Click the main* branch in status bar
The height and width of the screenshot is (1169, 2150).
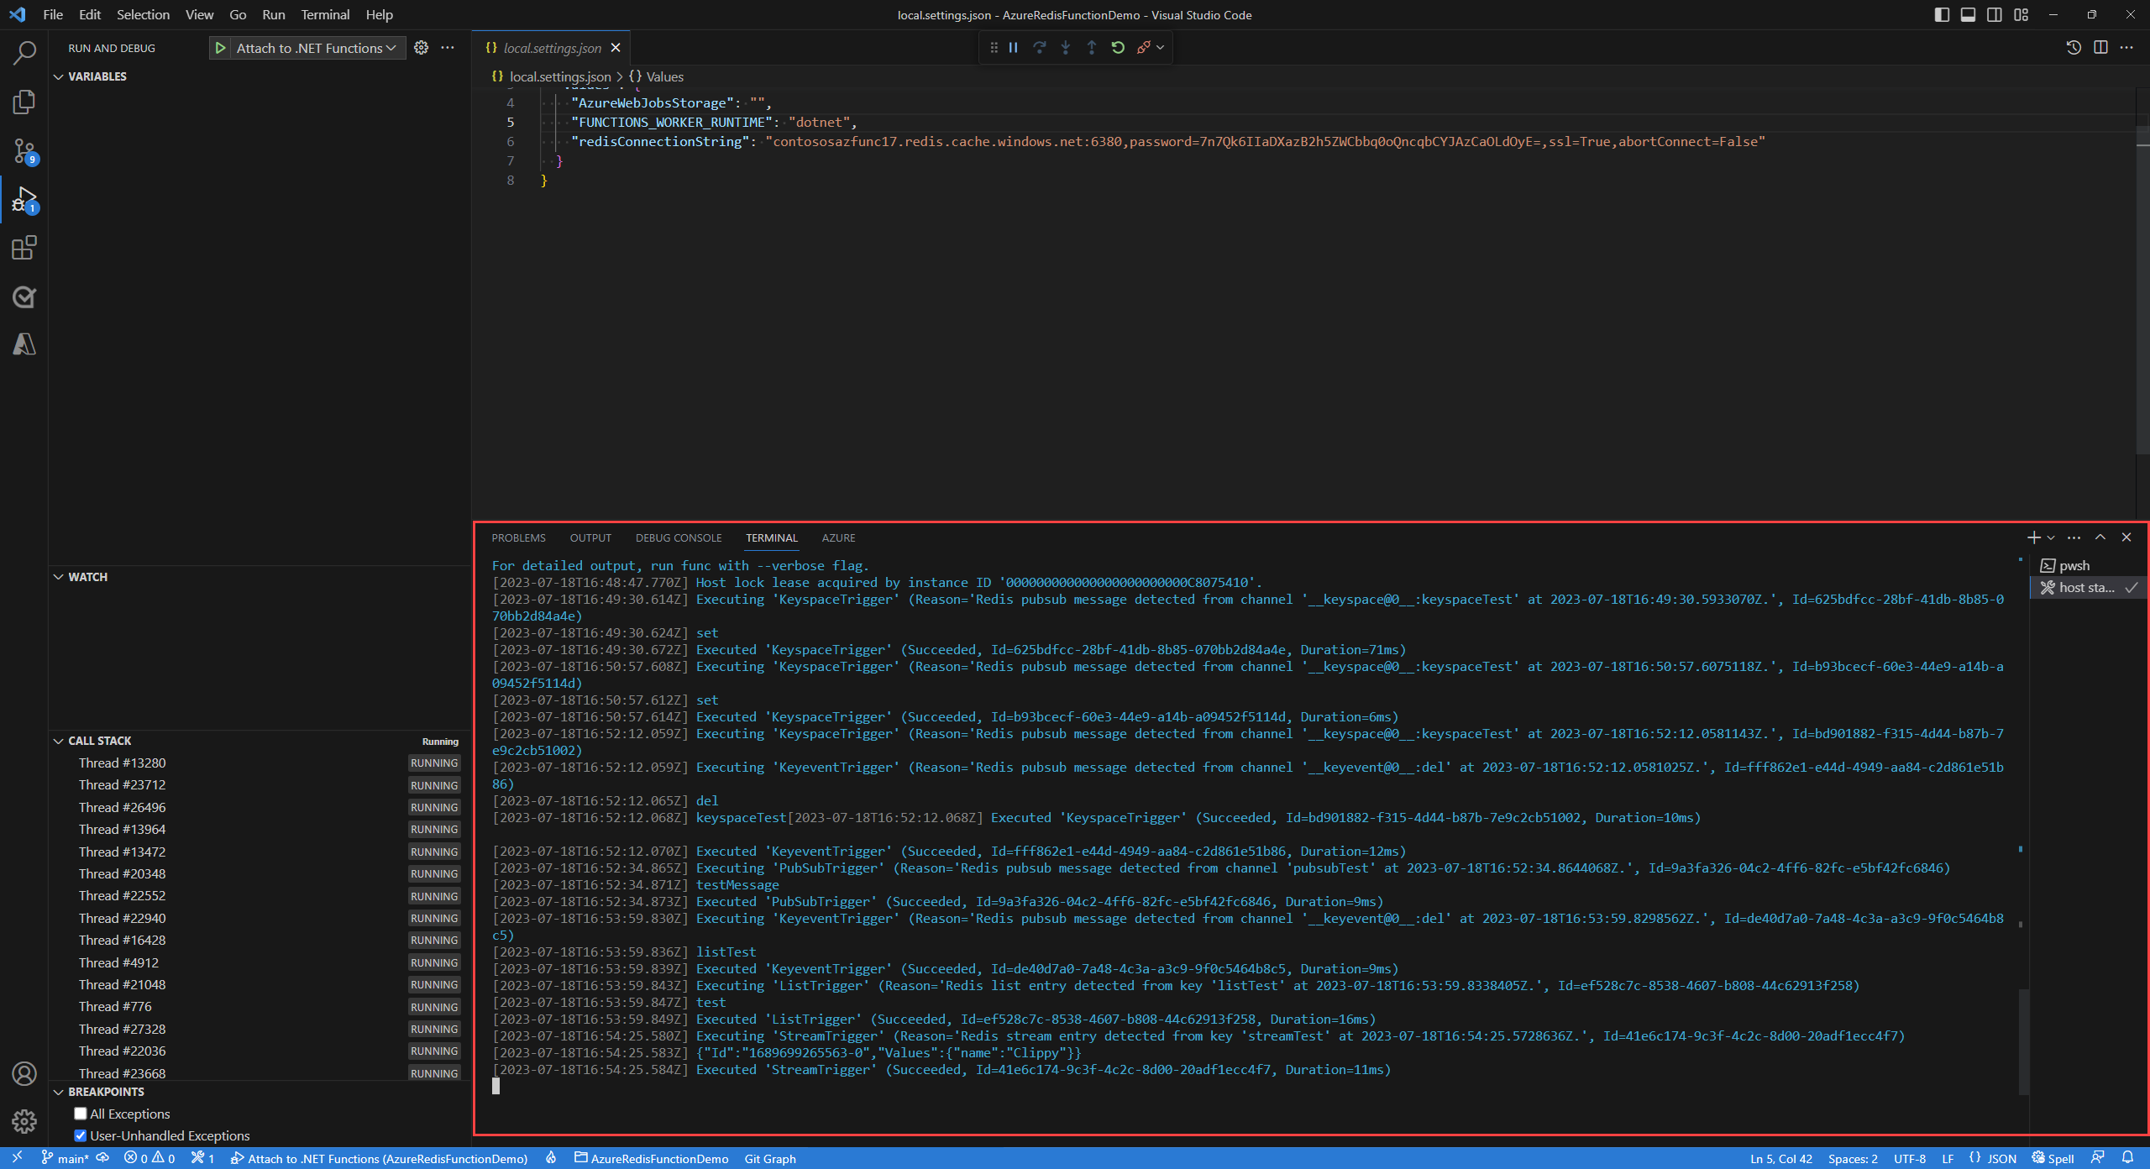[x=66, y=1158]
